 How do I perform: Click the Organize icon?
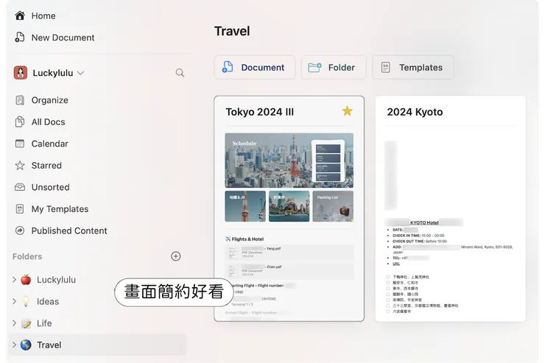pos(20,100)
